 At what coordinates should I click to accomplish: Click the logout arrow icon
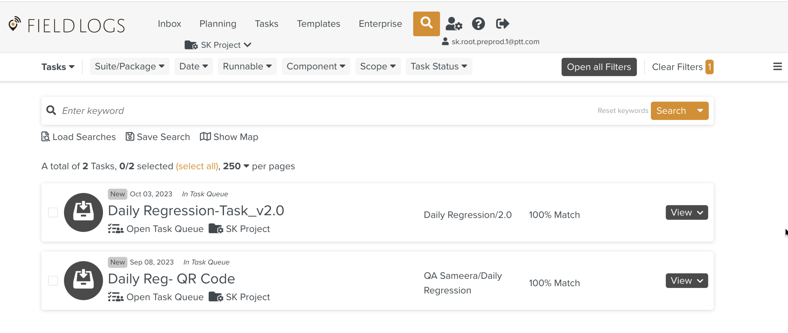(x=502, y=24)
